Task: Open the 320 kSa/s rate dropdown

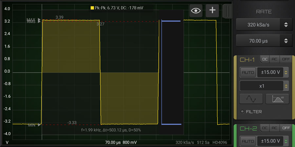Action: tap(263, 24)
